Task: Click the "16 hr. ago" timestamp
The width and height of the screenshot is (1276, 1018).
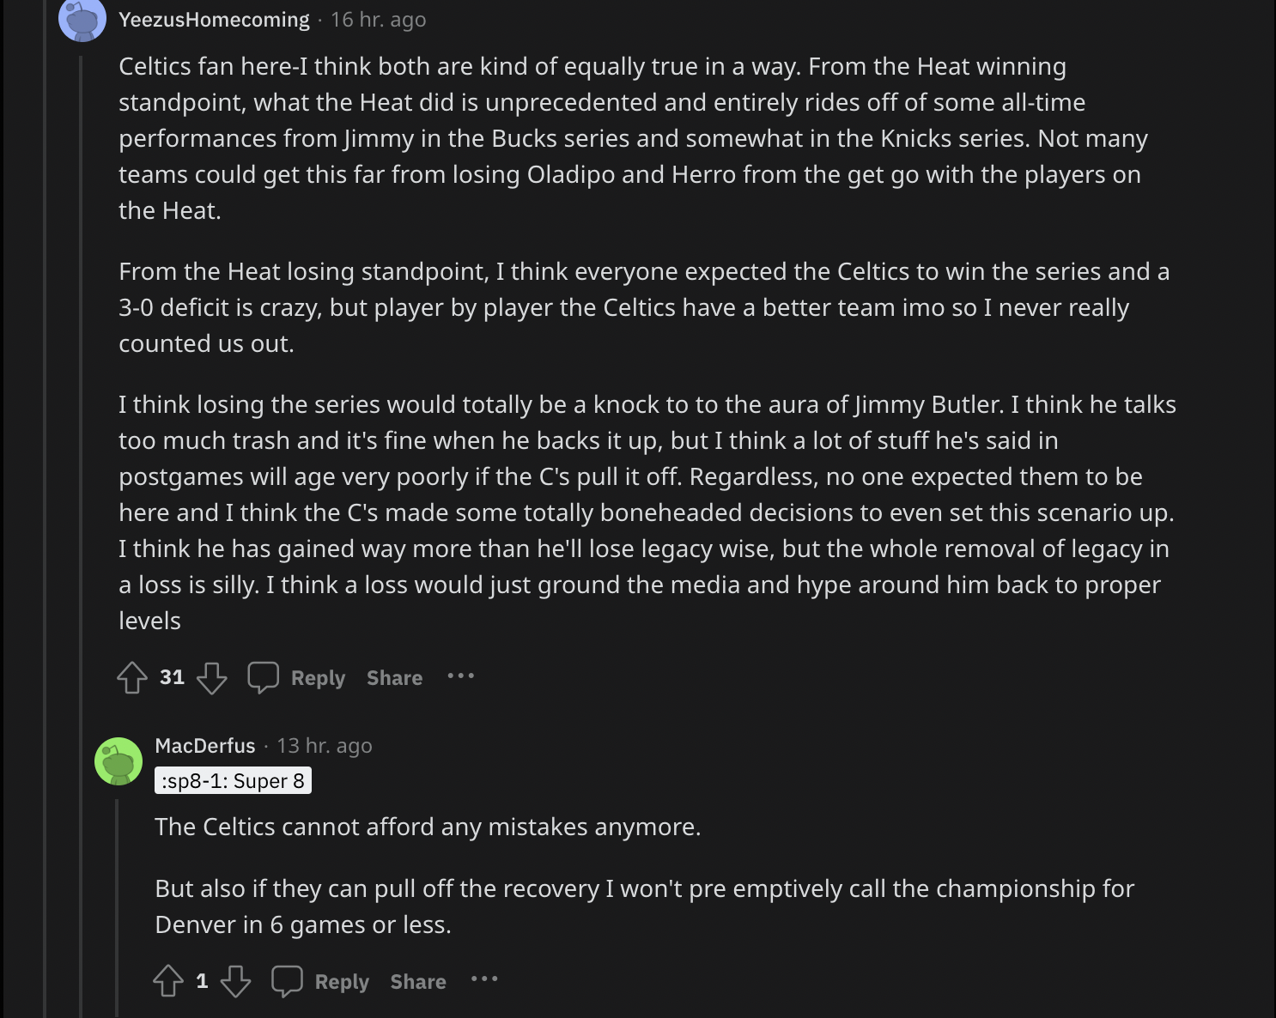Action: pos(379,20)
